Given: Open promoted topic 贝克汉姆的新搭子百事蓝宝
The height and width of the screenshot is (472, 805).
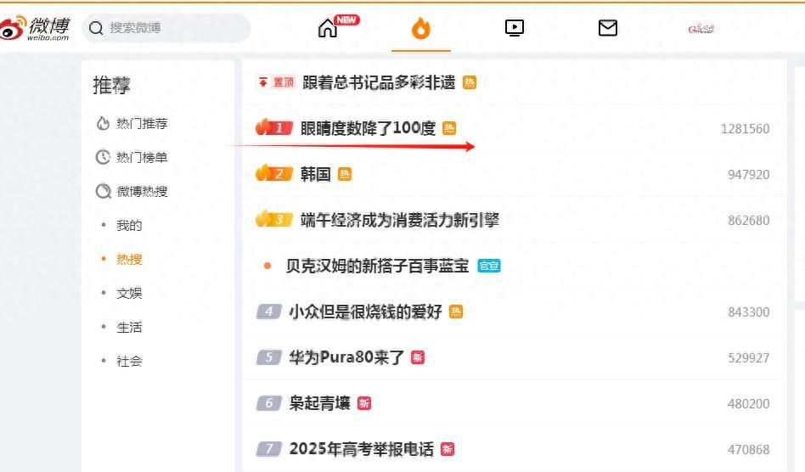Looking at the screenshot, I should click(x=377, y=266).
